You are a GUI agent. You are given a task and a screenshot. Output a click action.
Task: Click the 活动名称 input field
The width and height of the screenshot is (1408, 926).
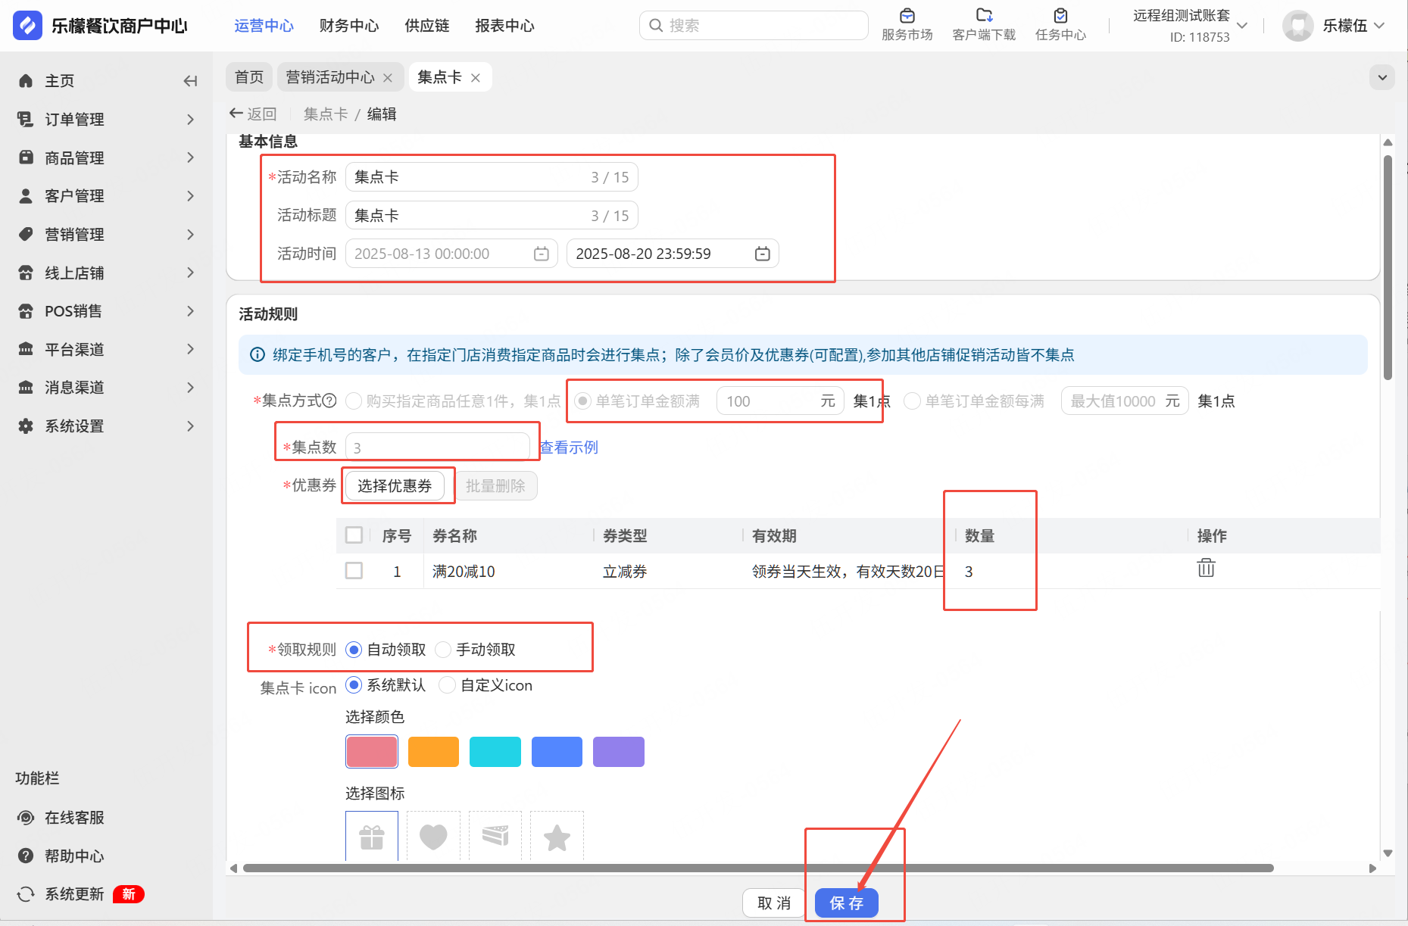(x=492, y=177)
